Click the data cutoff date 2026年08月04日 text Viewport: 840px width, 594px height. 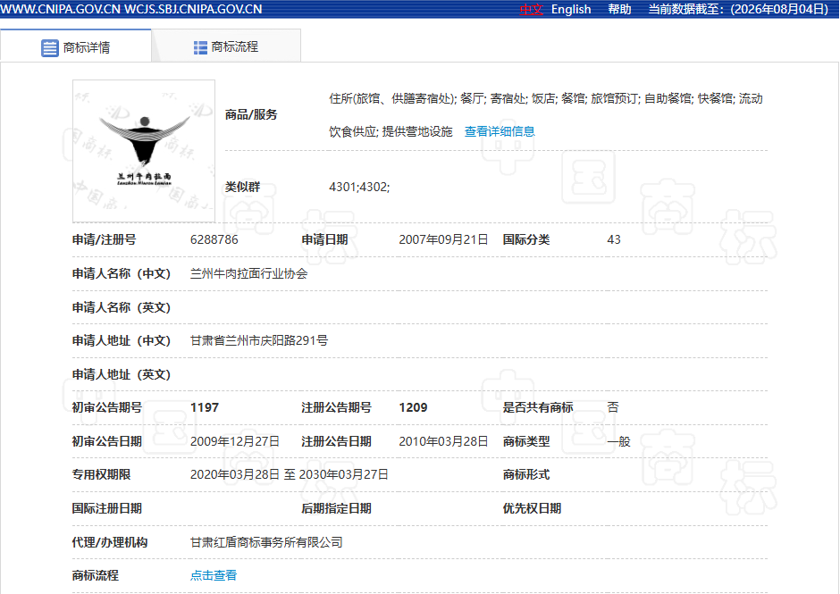pyautogui.click(x=780, y=9)
